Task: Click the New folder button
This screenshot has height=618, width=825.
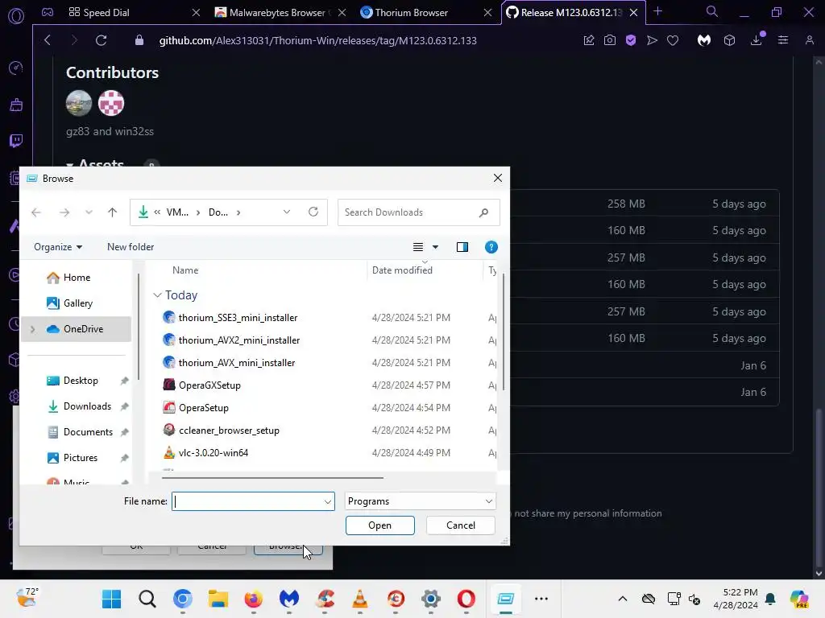Action: pyautogui.click(x=131, y=247)
